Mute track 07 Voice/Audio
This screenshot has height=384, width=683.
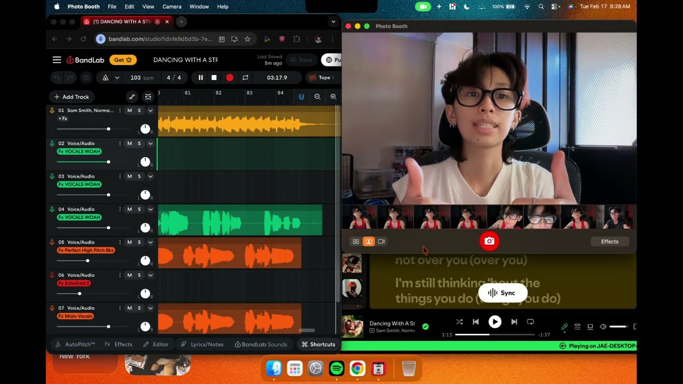click(130, 308)
